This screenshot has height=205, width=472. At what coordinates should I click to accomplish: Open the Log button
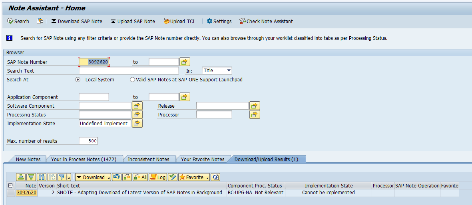tap(158, 177)
